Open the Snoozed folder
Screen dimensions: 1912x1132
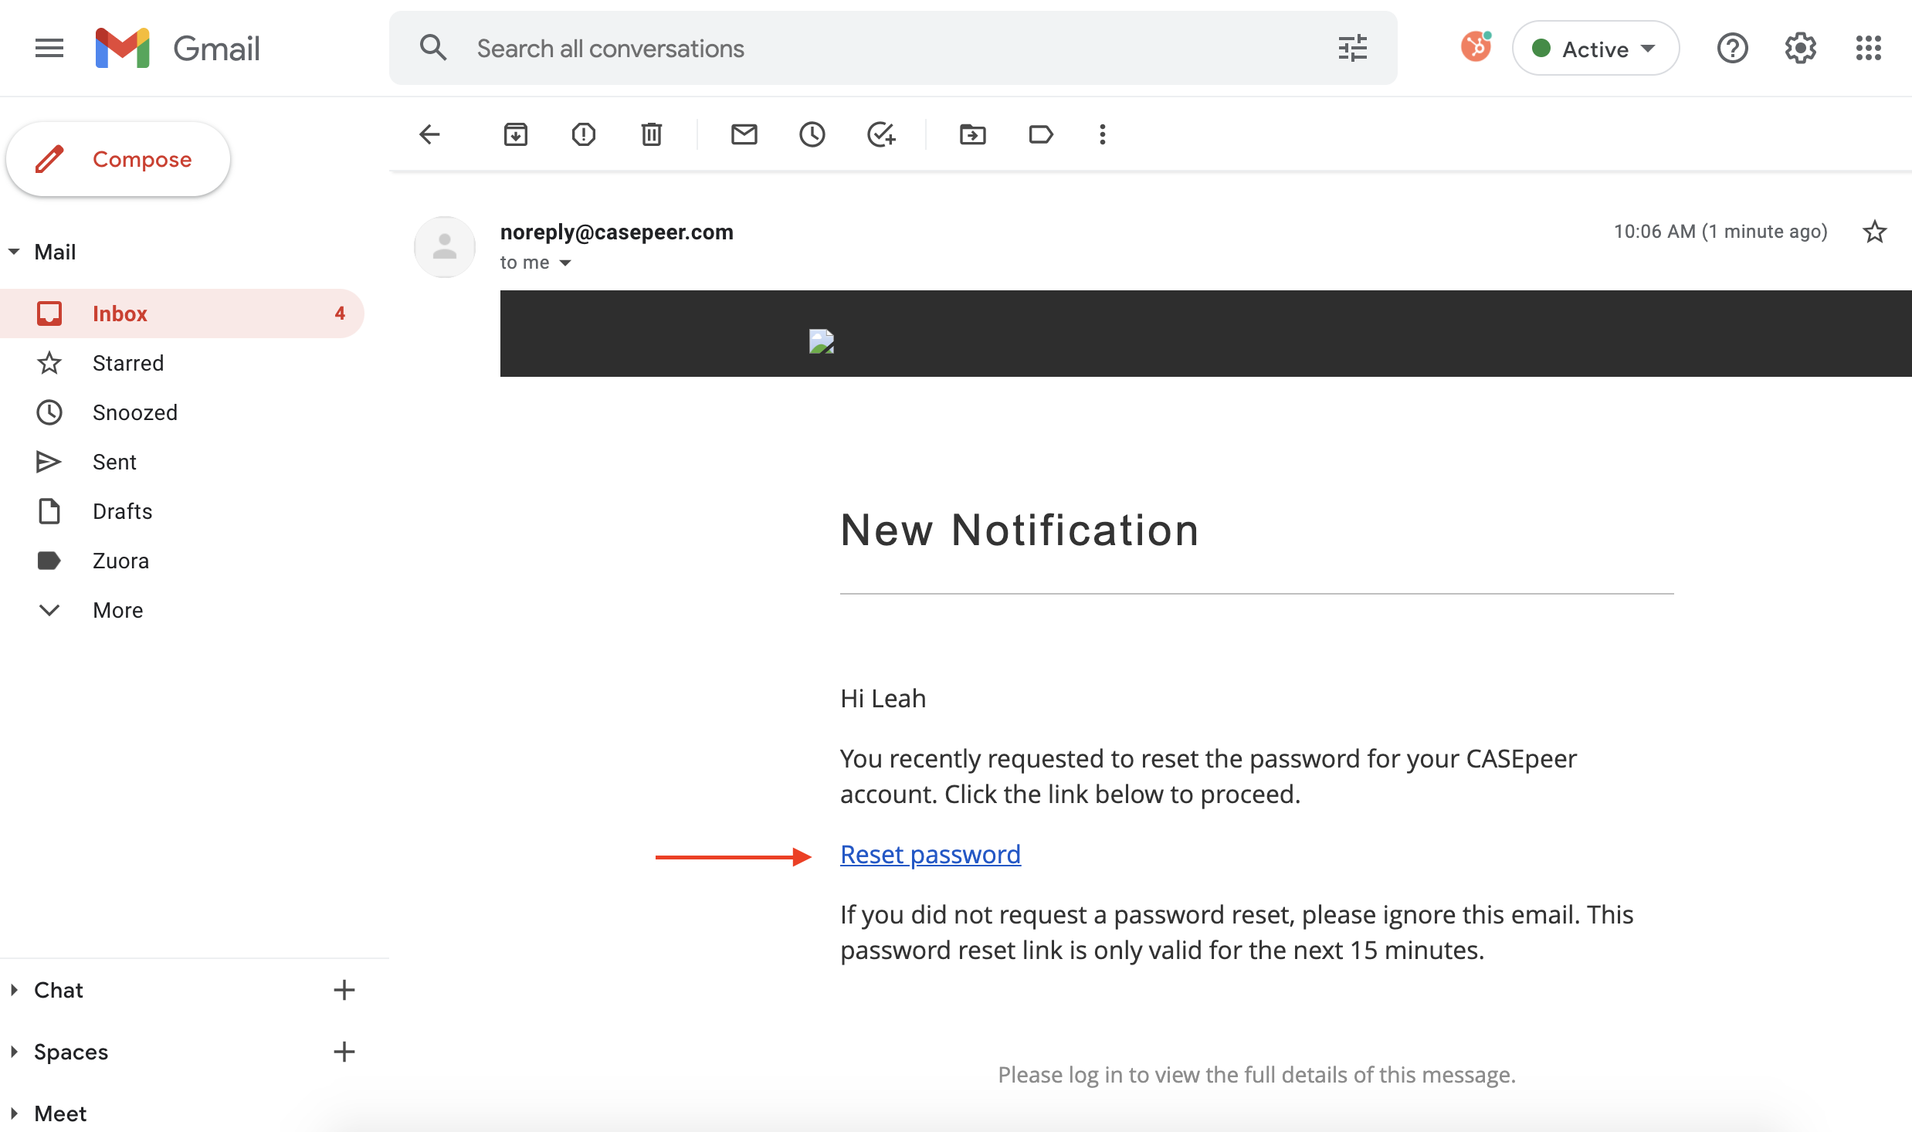click(x=182, y=412)
